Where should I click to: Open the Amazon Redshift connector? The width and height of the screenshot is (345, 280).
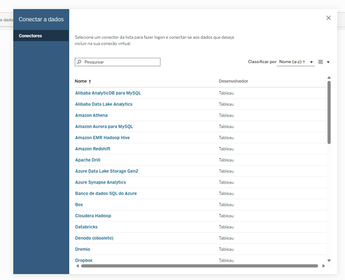92,149
